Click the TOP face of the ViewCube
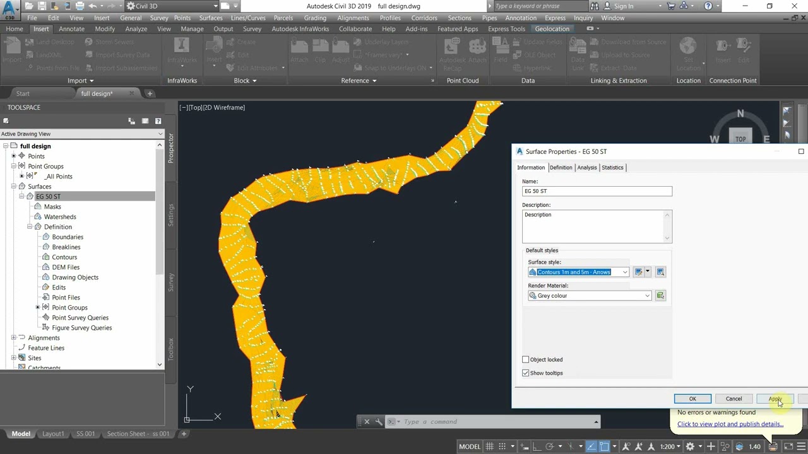 (740, 139)
